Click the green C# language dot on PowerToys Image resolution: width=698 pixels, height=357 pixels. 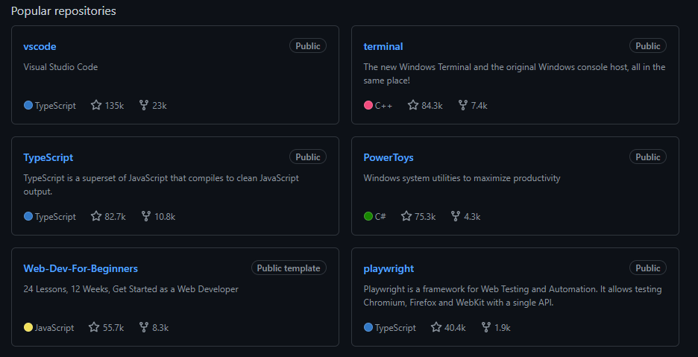[368, 216]
